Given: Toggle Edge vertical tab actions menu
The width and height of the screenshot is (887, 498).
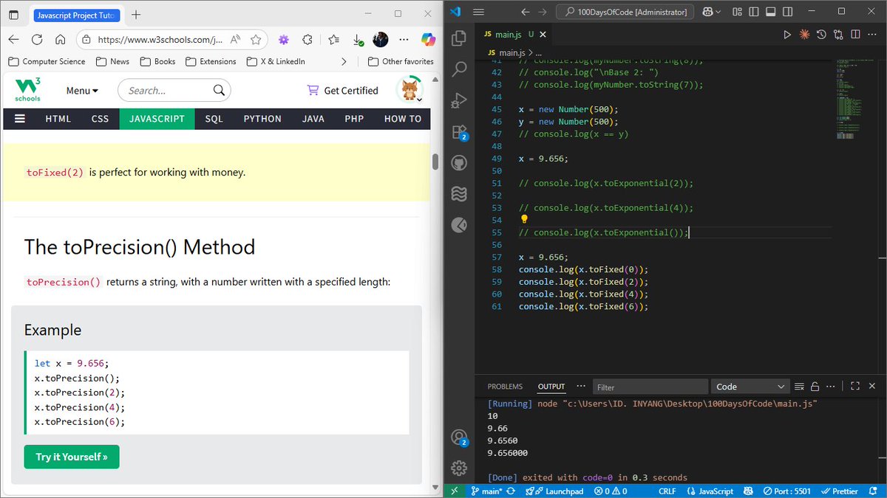Looking at the screenshot, I should click(13, 15).
